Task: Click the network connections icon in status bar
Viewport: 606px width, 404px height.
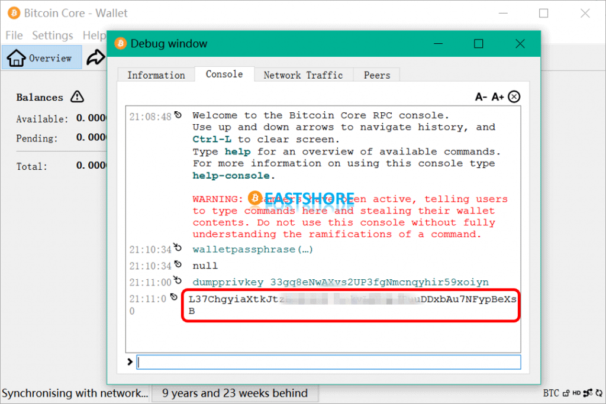Action: click(588, 393)
